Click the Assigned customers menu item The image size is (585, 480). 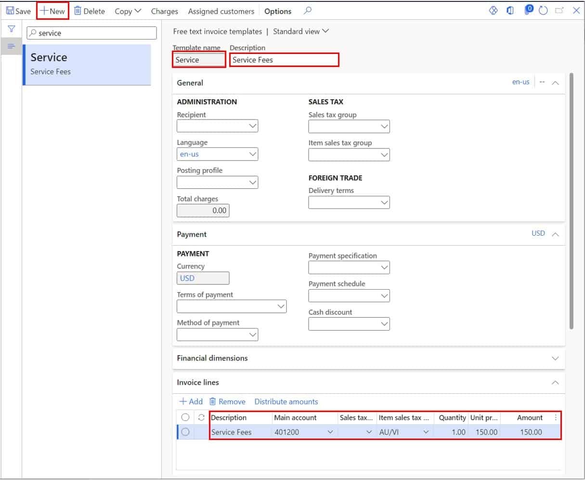(221, 11)
